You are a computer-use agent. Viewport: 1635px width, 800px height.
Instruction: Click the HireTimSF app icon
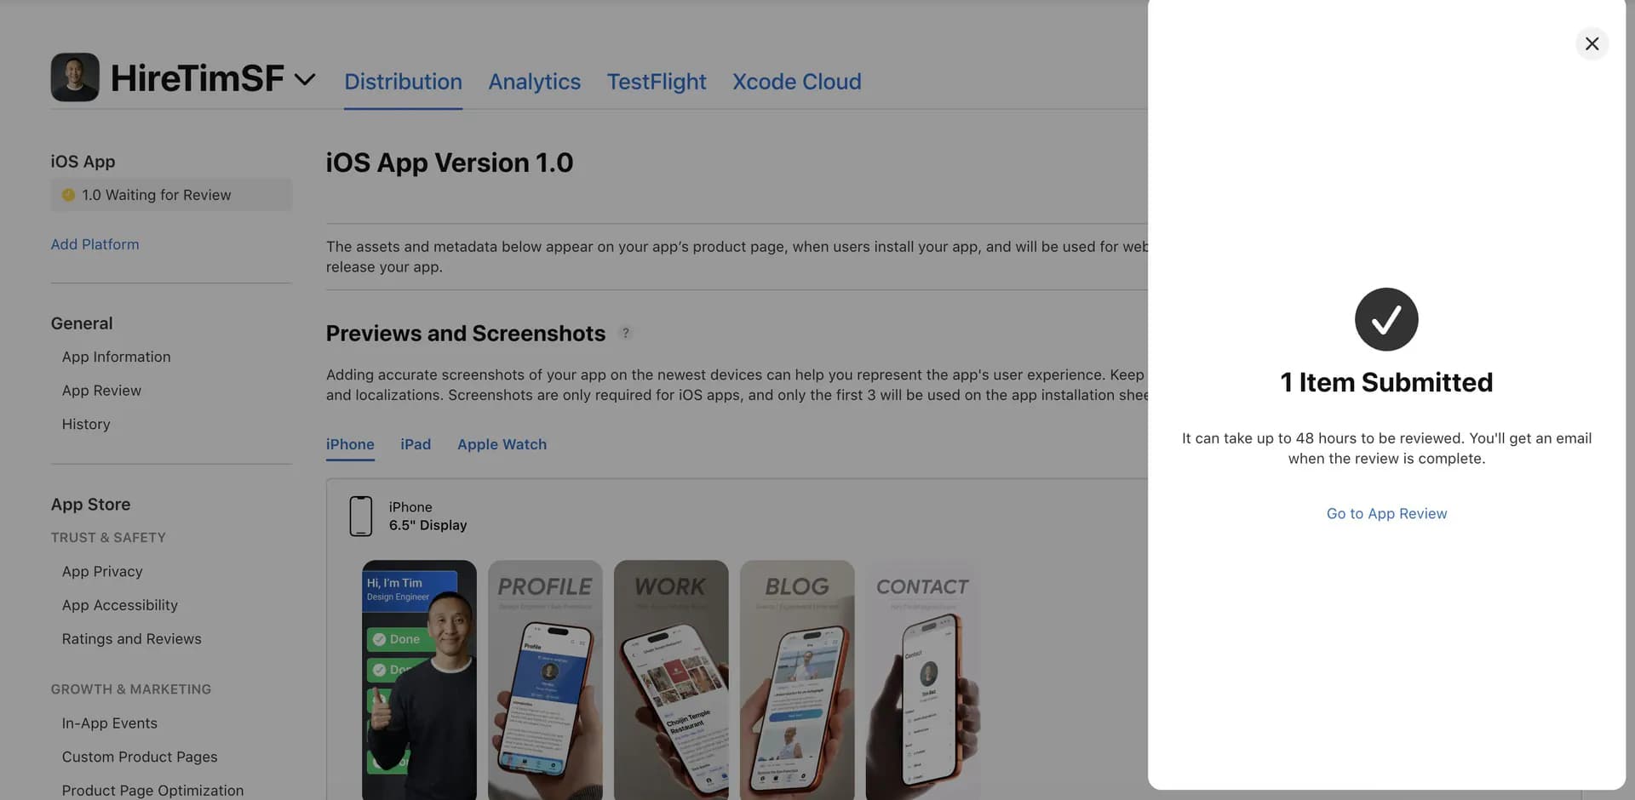75,77
